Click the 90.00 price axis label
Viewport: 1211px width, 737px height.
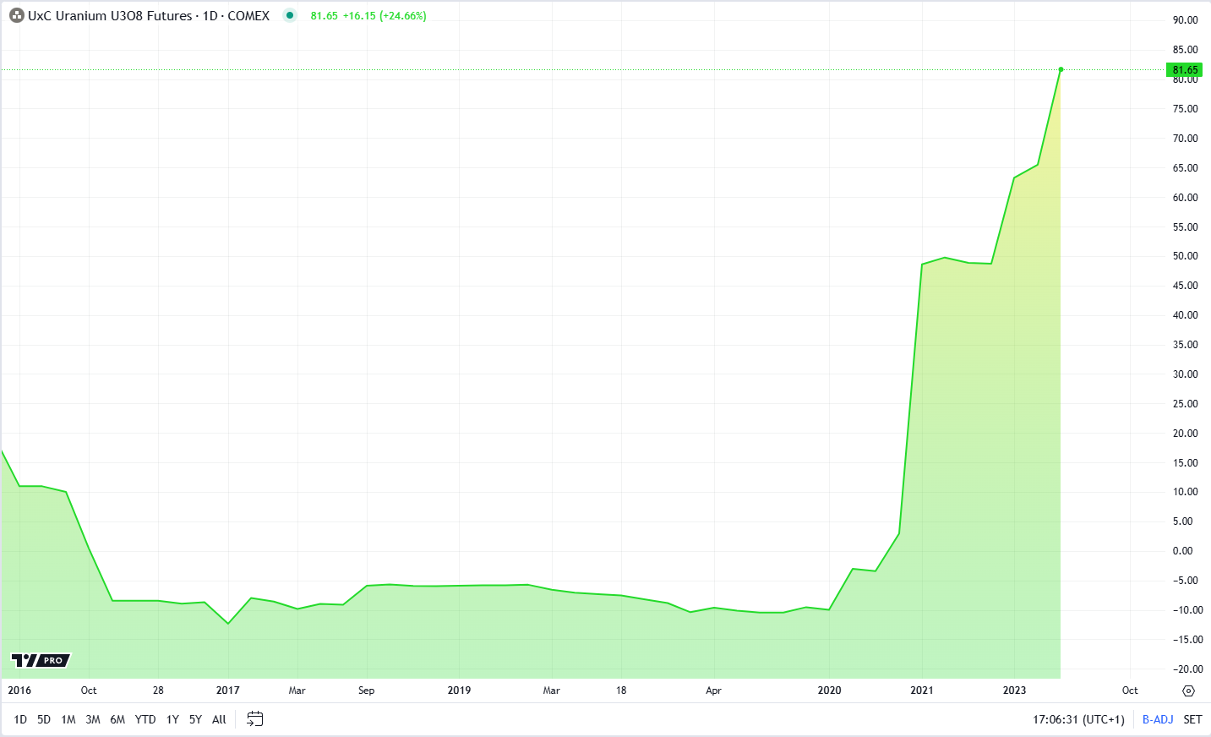tap(1186, 20)
